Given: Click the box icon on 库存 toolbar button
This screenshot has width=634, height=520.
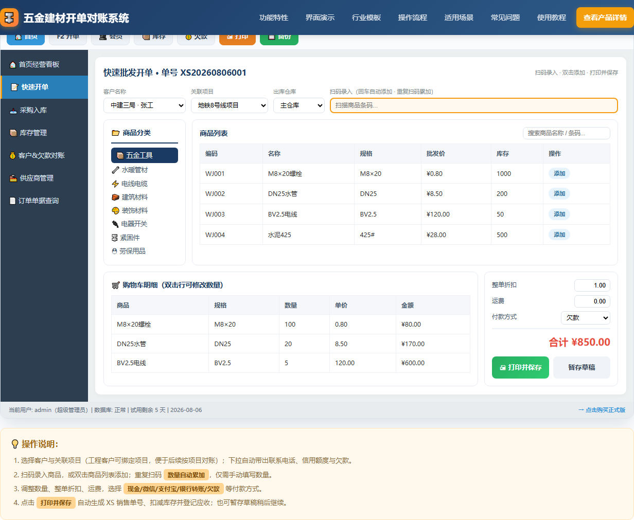Looking at the screenshot, I should coord(146,37).
